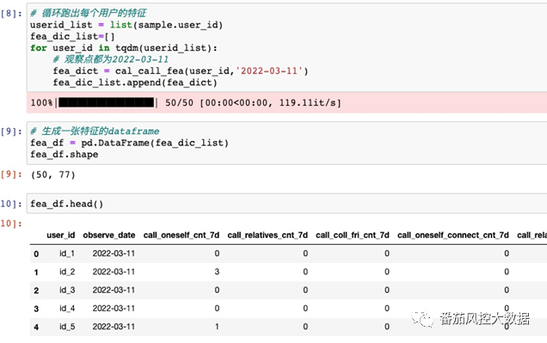Click the input prompt label [9]
Viewport: 547px width, 343px height.
[x=11, y=132]
